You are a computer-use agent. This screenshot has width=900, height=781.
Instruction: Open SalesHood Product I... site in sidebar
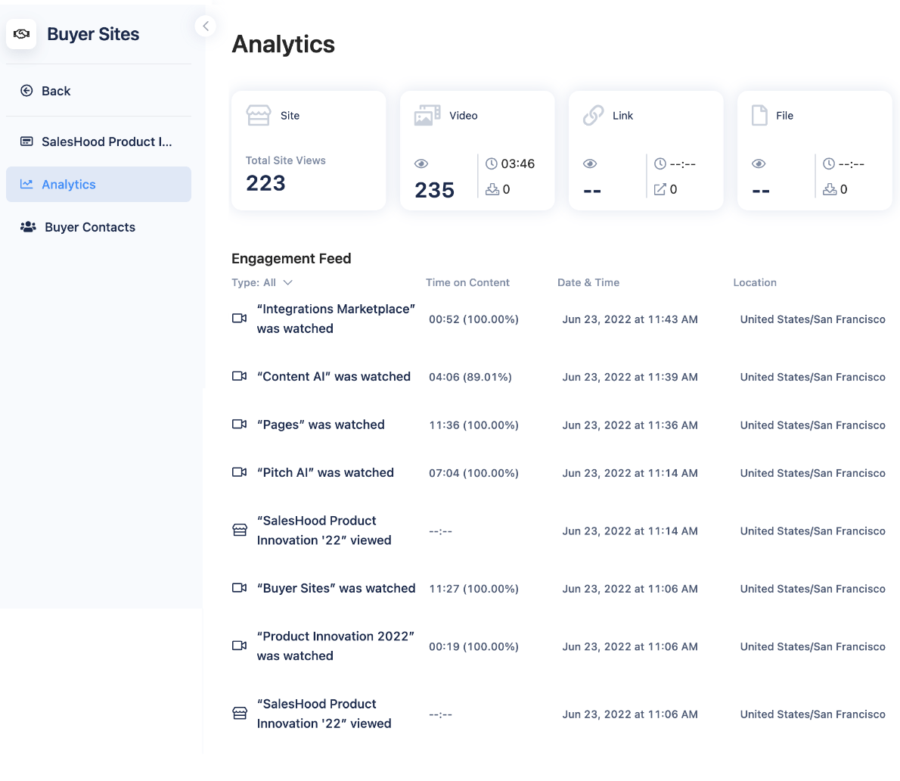(99, 142)
